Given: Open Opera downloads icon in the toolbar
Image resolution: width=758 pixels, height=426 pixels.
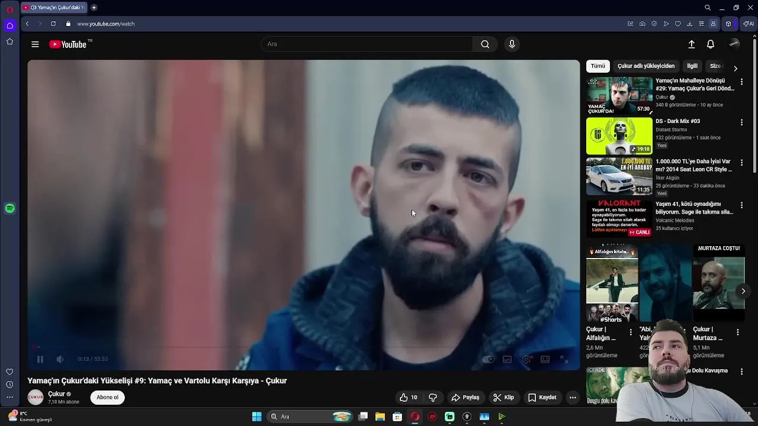Looking at the screenshot, I should [x=690, y=24].
